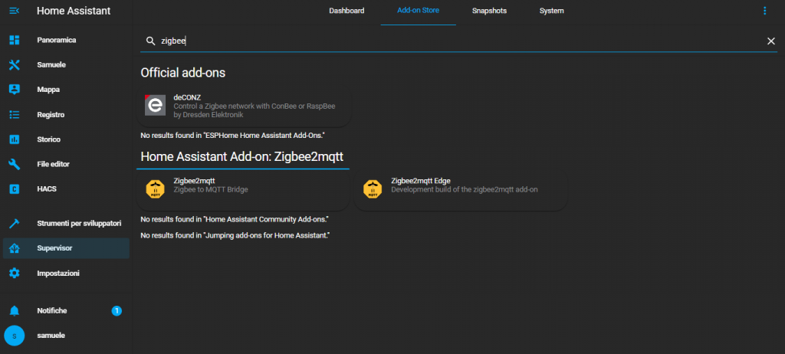
Task: Click the Notifiche bell icon
Action: click(14, 311)
